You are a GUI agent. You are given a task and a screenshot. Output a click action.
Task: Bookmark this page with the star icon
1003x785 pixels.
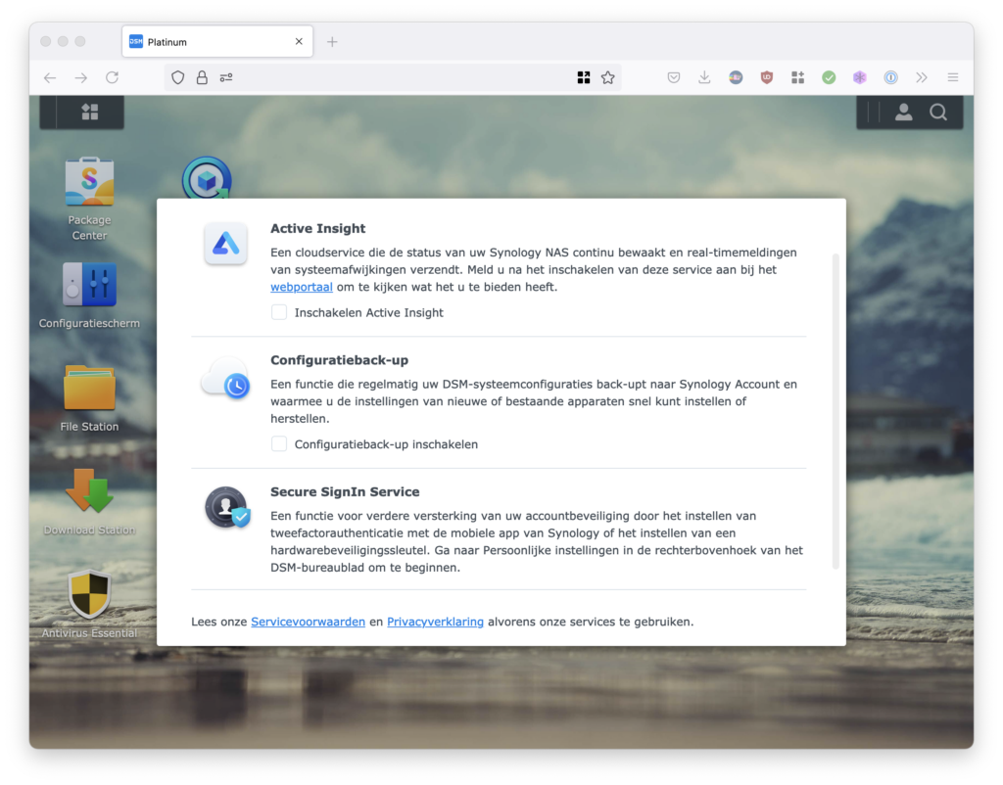(x=607, y=78)
